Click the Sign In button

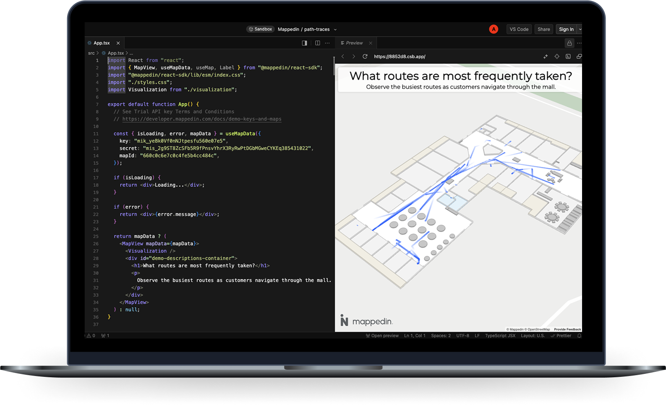point(566,29)
